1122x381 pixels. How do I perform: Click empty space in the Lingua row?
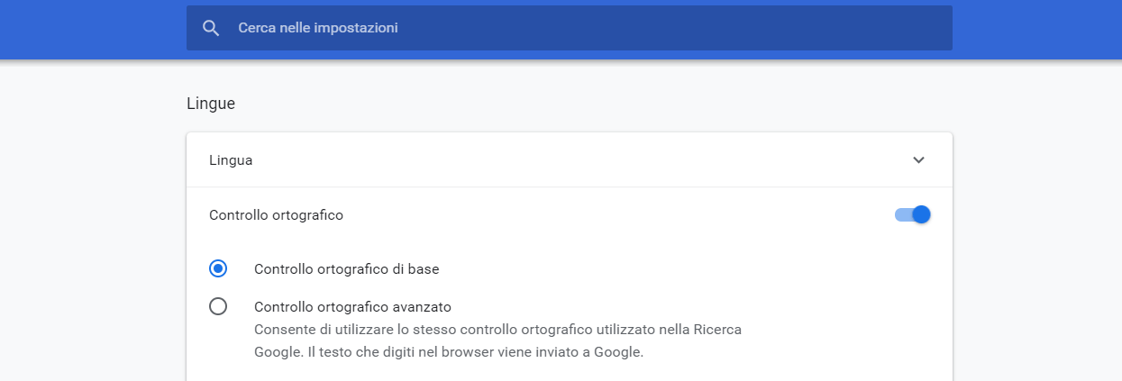[x=577, y=160]
